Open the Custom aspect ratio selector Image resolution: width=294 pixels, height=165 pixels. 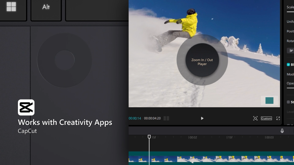(266, 118)
